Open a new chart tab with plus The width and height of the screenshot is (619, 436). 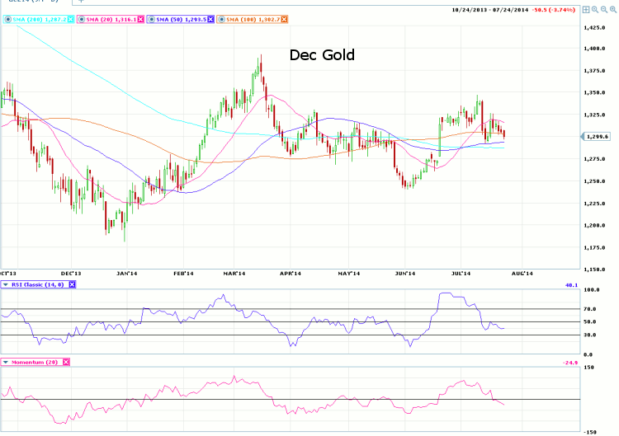pyautogui.click(x=81, y=2)
